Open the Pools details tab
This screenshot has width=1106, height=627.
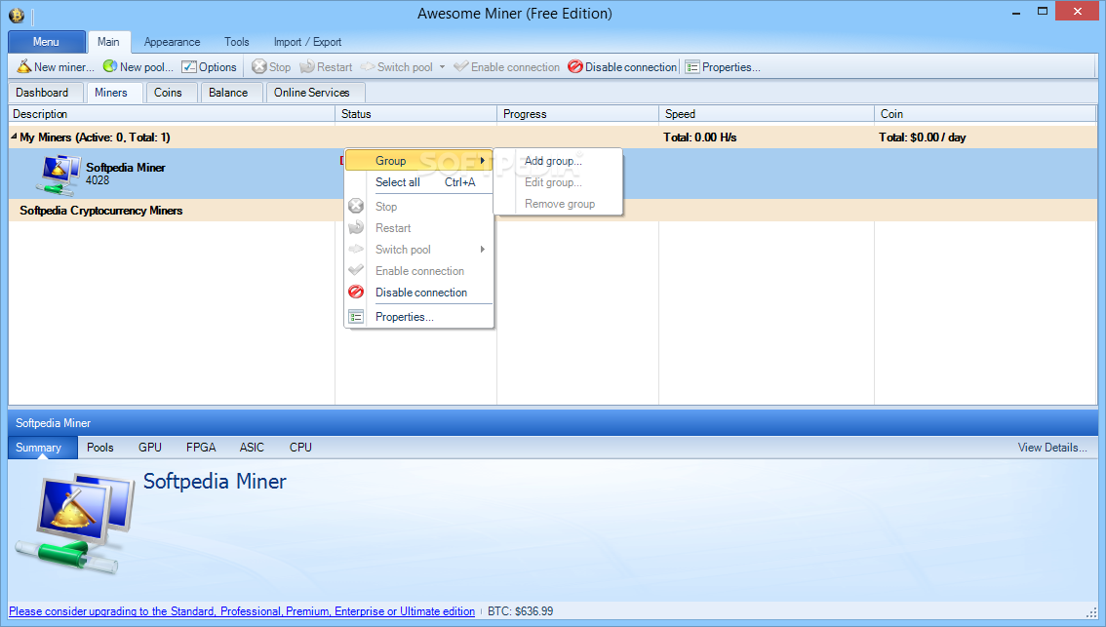click(x=100, y=448)
